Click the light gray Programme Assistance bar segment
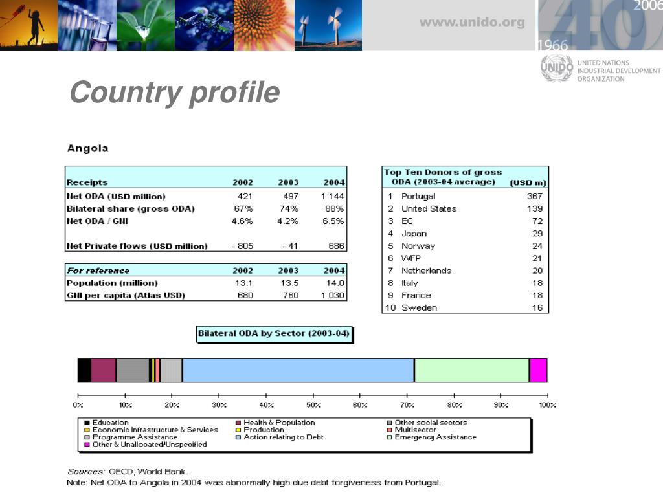This screenshot has width=663, height=497. point(171,370)
